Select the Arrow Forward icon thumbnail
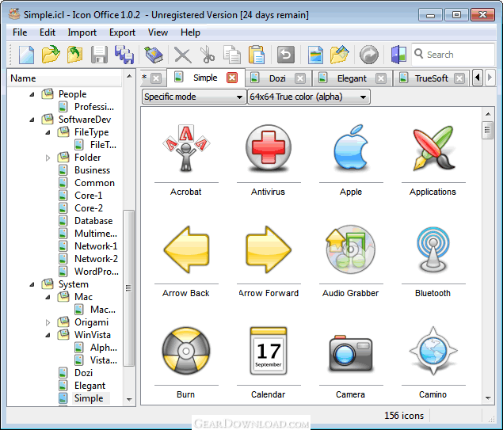 click(x=269, y=249)
